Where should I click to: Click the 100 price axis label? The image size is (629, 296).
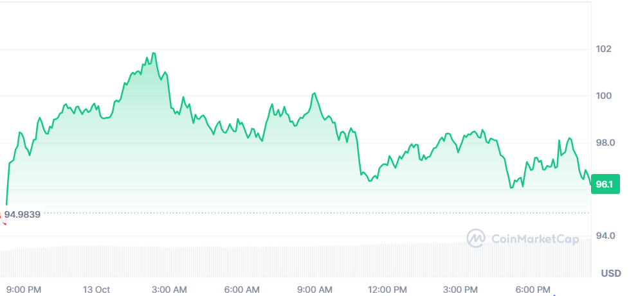click(x=603, y=96)
